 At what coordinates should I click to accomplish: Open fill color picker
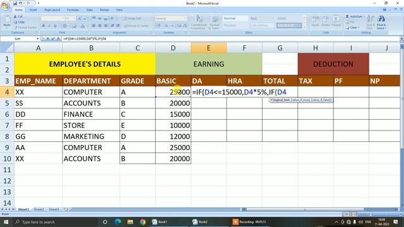74,26
